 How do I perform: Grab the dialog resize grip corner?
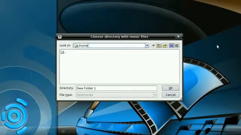[181, 99]
